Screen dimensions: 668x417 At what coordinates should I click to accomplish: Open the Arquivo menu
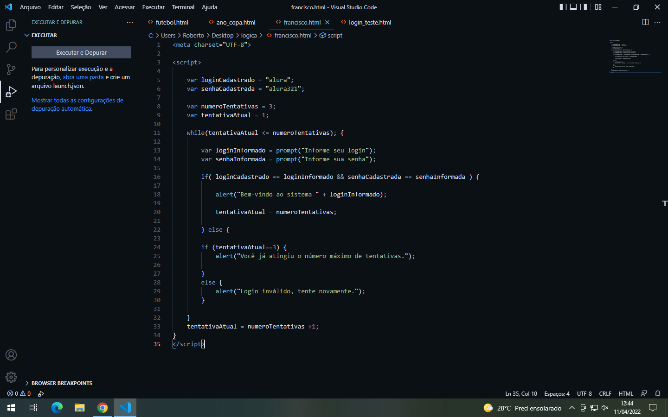click(x=30, y=7)
